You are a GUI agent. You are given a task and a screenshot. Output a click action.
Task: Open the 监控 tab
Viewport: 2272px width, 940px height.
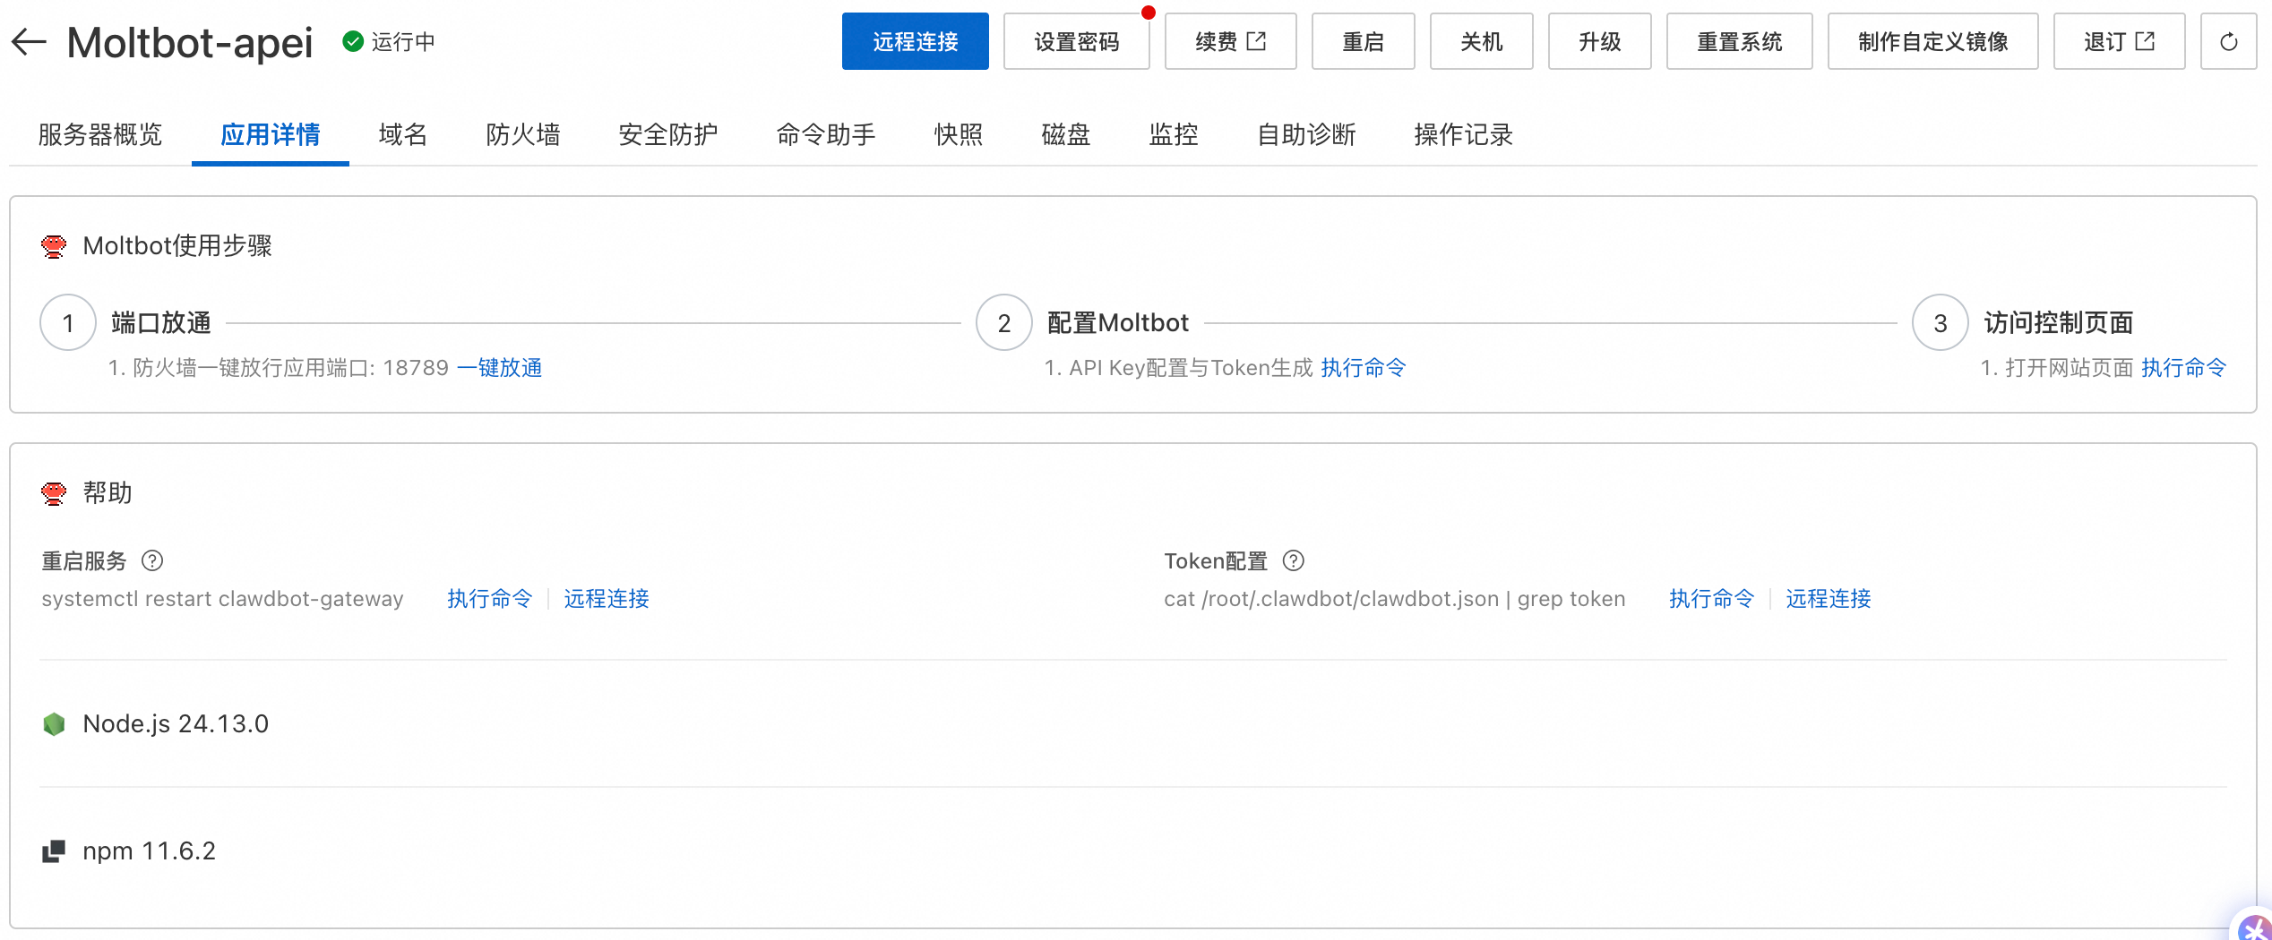coord(1173,134)
